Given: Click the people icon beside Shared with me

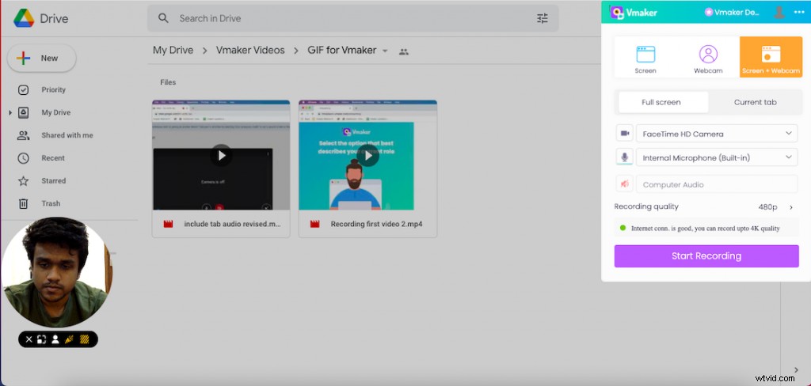Looking at the screenshot, I should coord(23,135).
